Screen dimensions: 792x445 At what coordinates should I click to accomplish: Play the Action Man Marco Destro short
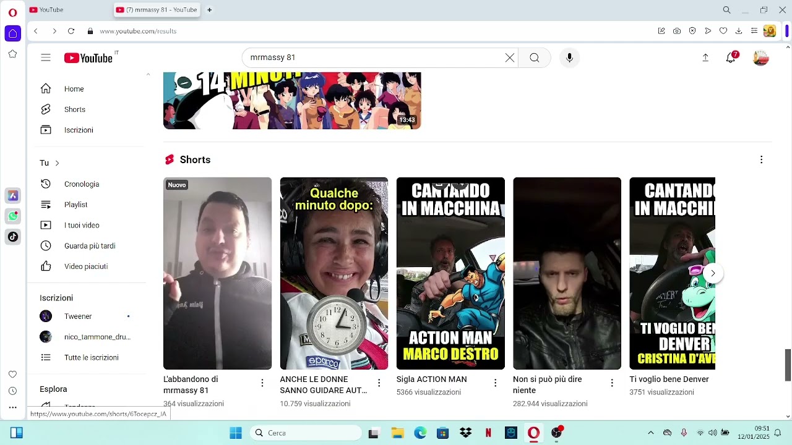click(450, 273)
